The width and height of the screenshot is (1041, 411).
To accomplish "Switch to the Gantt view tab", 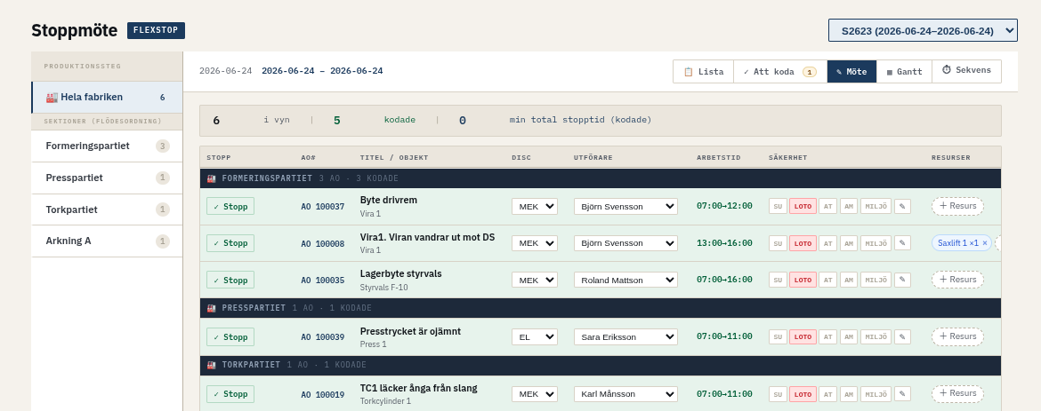I will click(904, 72).
